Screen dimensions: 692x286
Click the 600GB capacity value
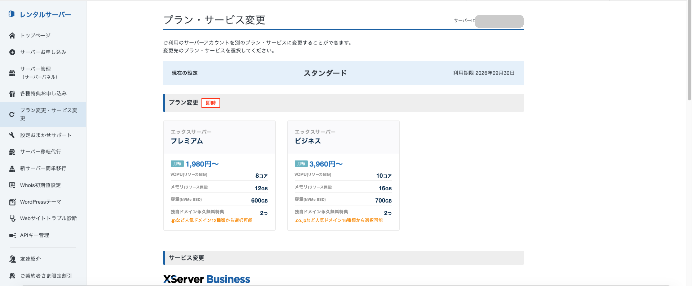click(x=259, y=201)
